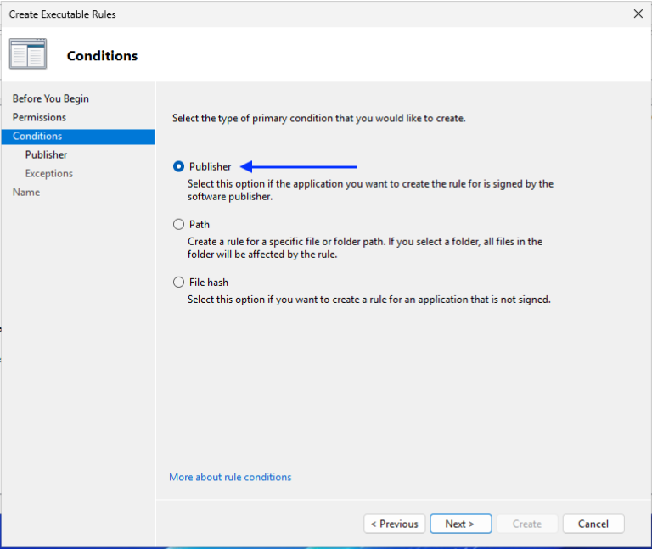Image resolution: width=652 pixels, height=549 pixels.
Task: Choose the Path condition option
Action: [178, 224]
